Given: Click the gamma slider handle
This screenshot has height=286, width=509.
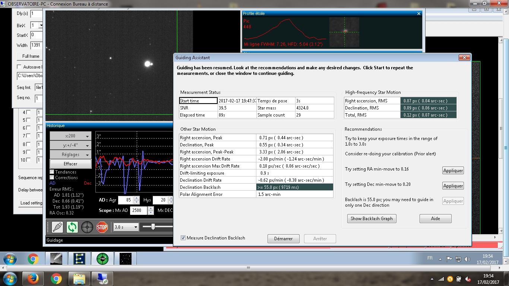Looking at the screenshot, I should [153, 226].
